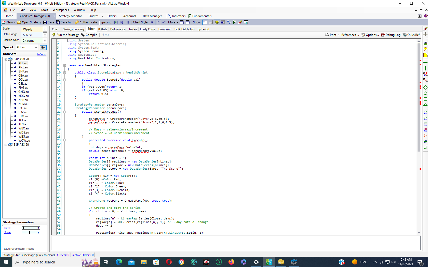The height and width of the screenshot is (267, 428).
Task: Choose the circle drawing tool in right toolbar
Action: tap(425, 93)
